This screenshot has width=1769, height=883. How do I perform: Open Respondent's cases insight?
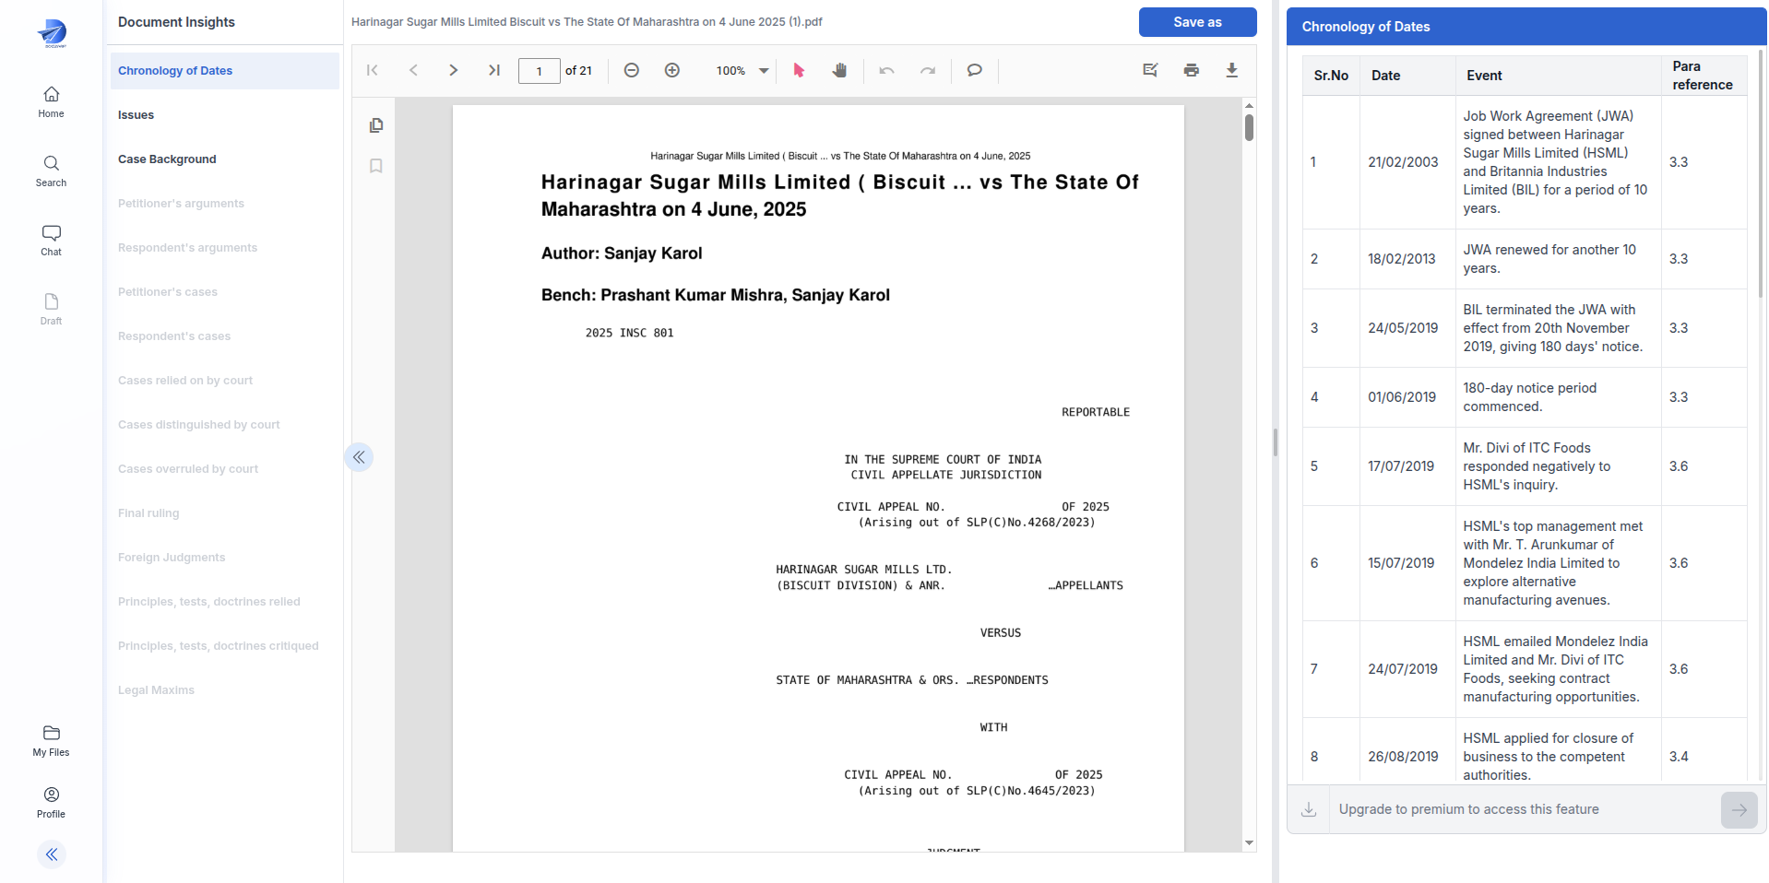(x=225, y=336)
